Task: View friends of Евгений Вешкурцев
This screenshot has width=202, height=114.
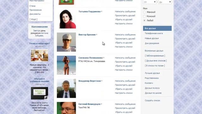Action: point(125,108)
